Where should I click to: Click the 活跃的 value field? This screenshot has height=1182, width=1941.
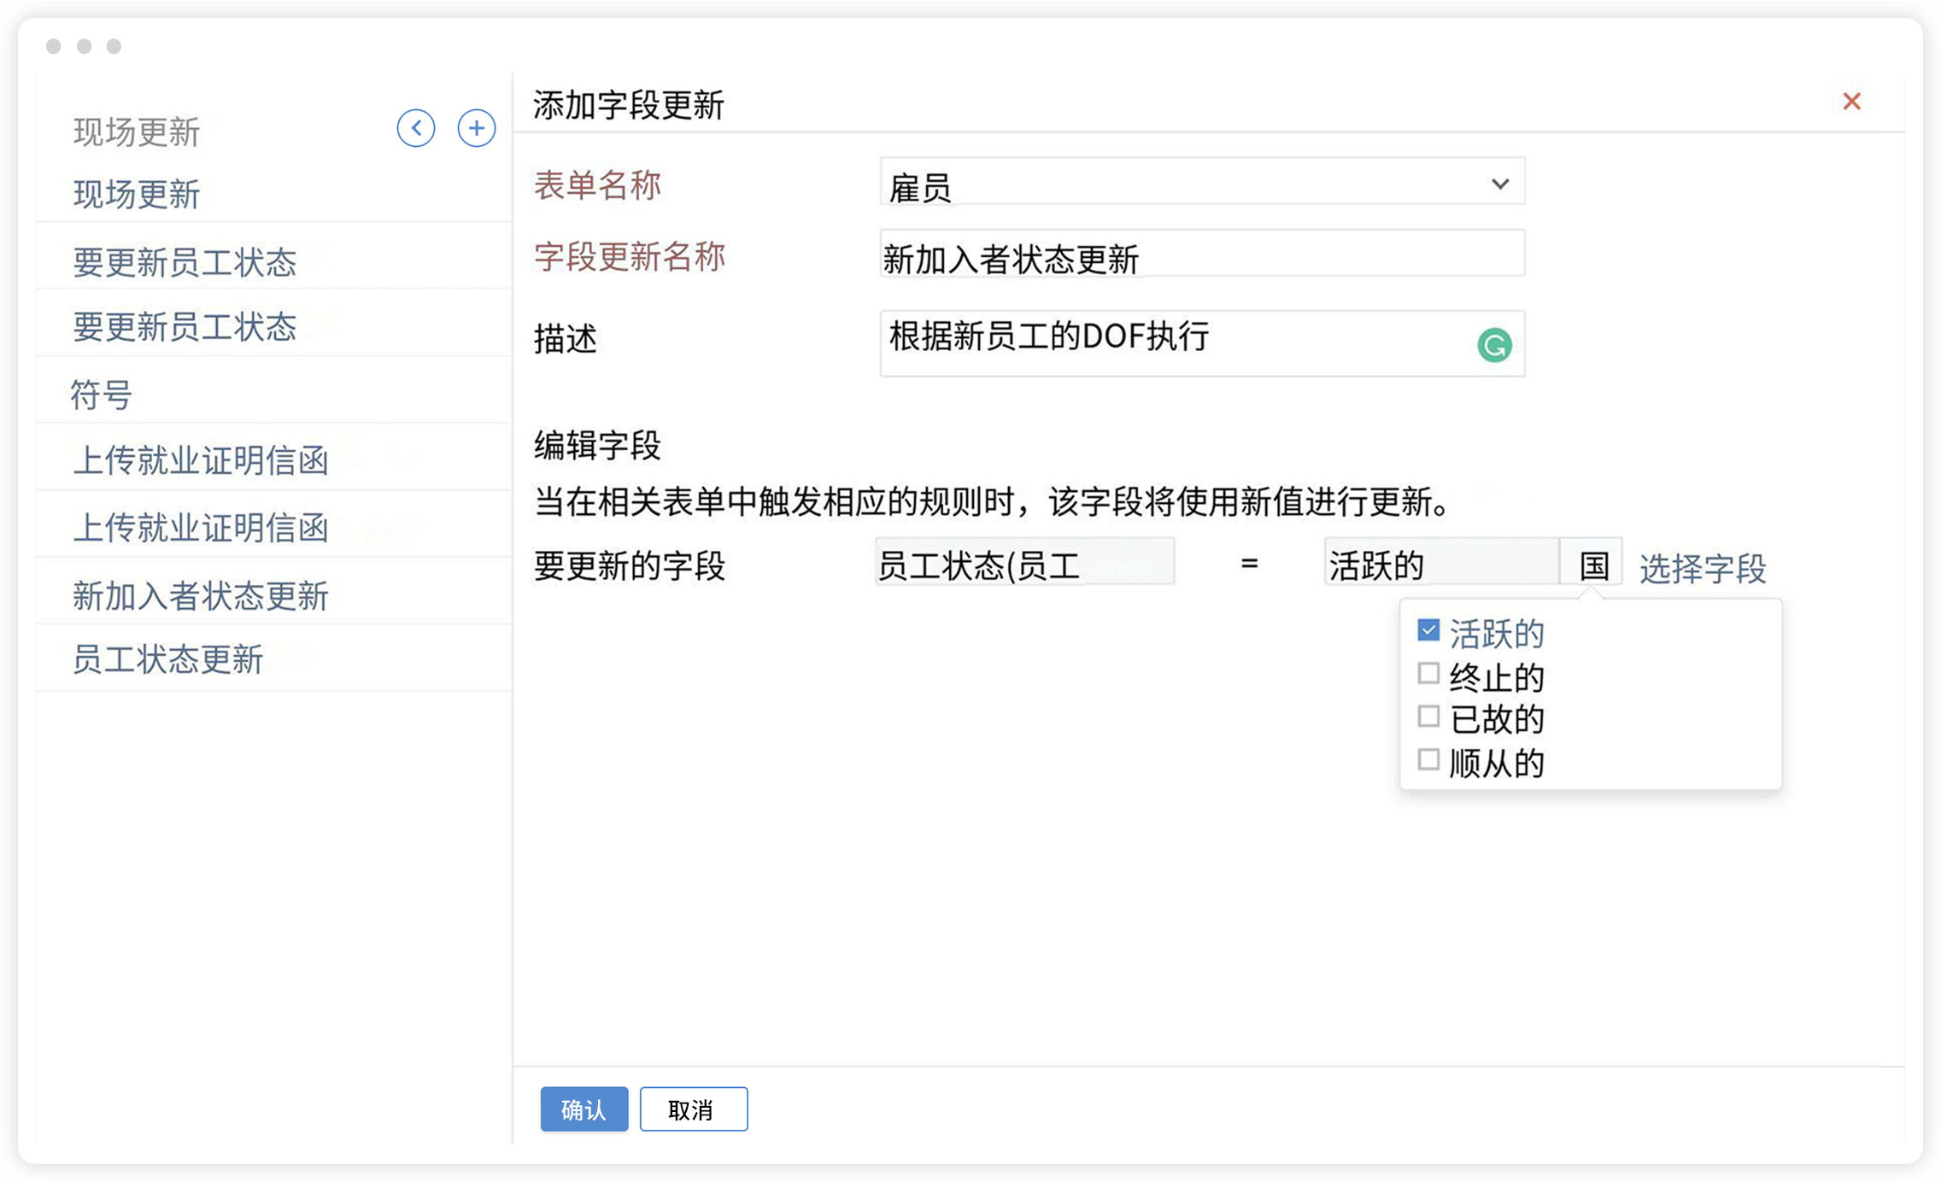pos(1440,563)
